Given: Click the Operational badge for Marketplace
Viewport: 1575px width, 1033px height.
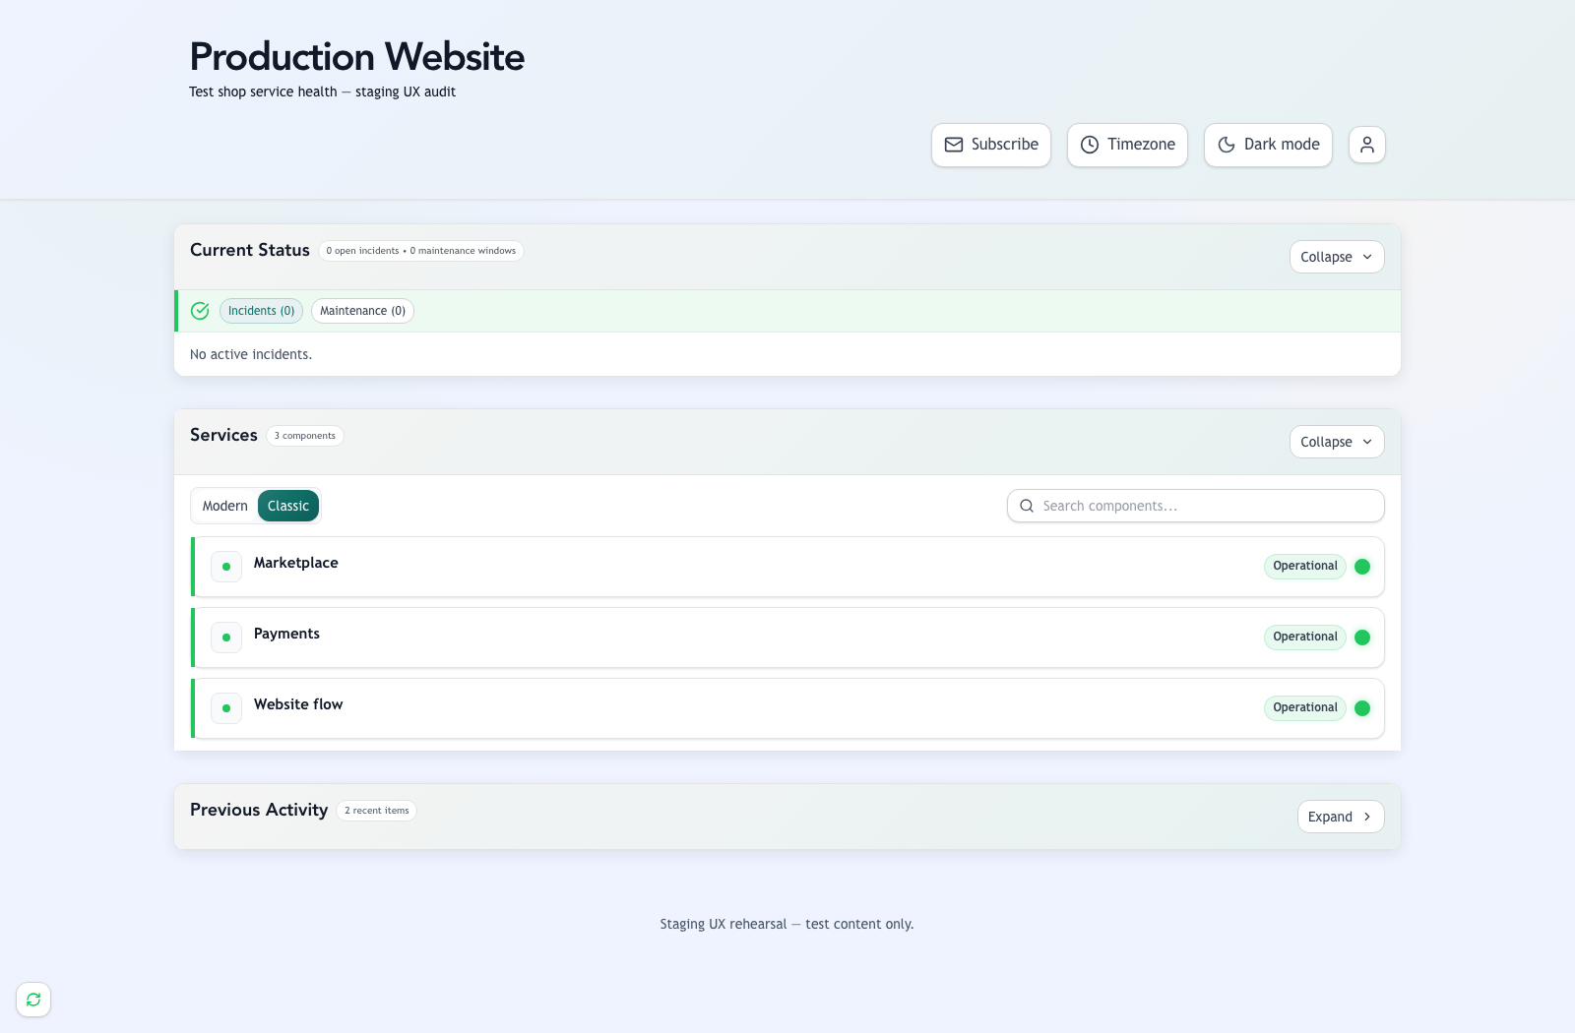Looking at the screenshot, I should pos(1305,566).
